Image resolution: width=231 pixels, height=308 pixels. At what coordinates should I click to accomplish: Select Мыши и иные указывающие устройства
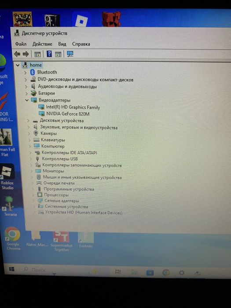tap(82, 177)
